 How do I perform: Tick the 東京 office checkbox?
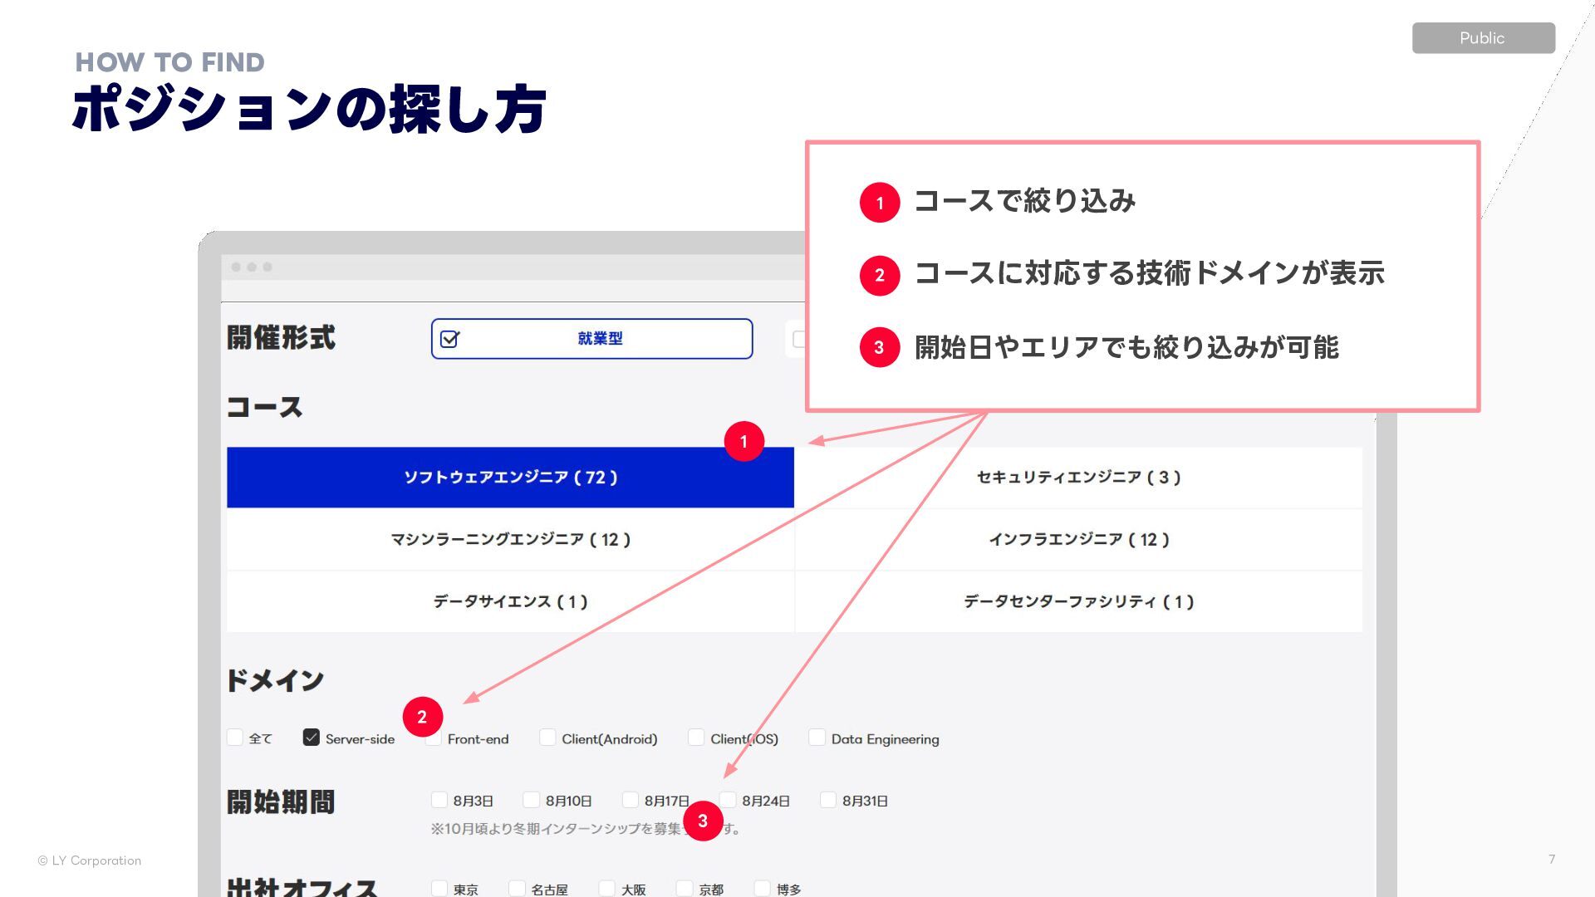(x=439, y=888)
